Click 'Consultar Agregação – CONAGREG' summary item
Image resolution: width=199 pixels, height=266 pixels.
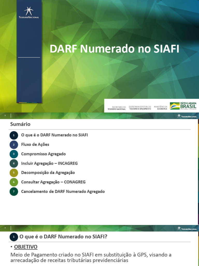pos(53,182)
